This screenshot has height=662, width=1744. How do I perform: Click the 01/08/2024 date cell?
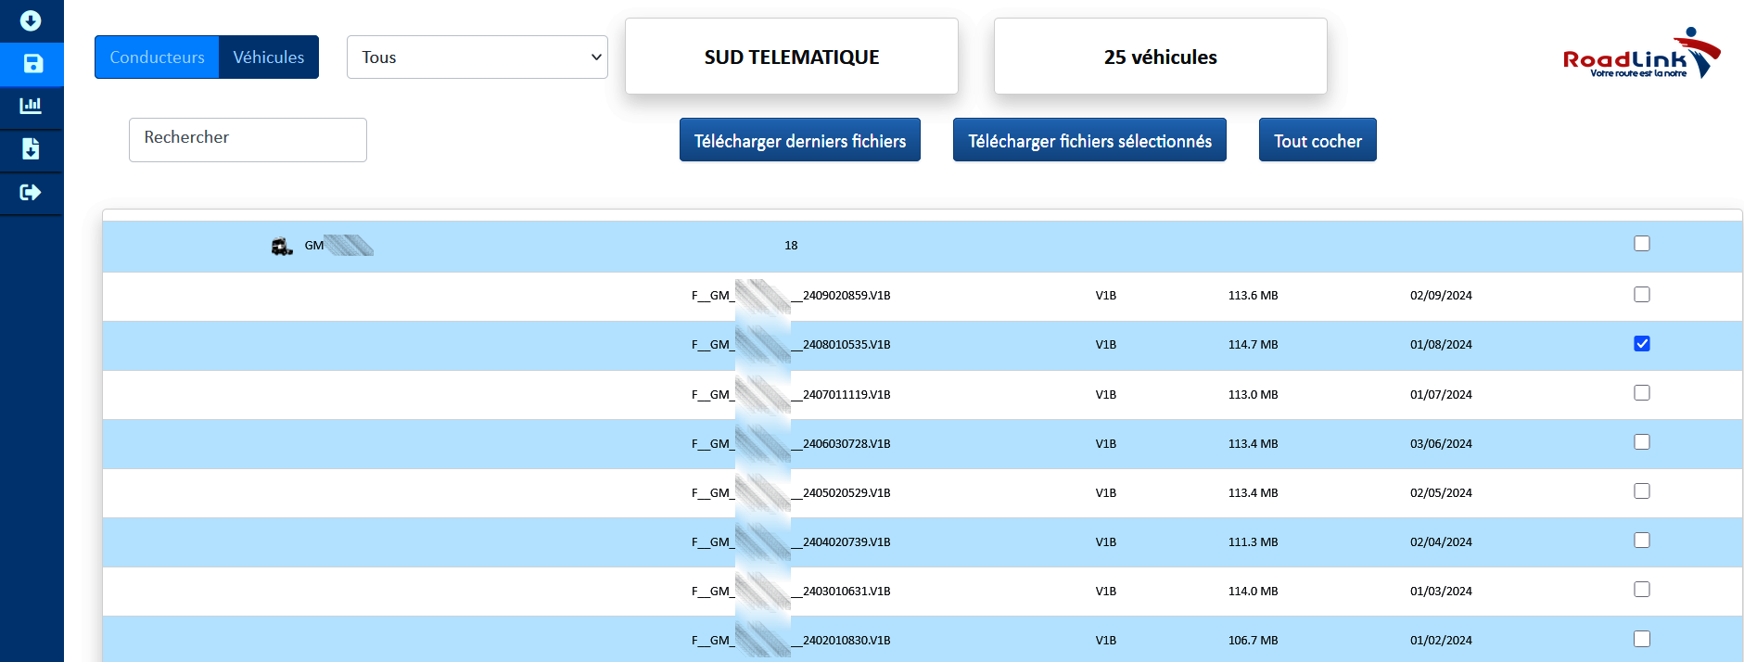point(1441,345)
